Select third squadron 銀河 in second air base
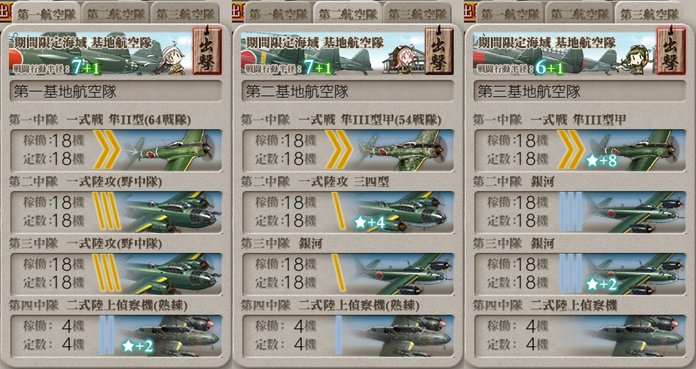The width and height of the screenshot is (696, 369). [x=348, y=274]
